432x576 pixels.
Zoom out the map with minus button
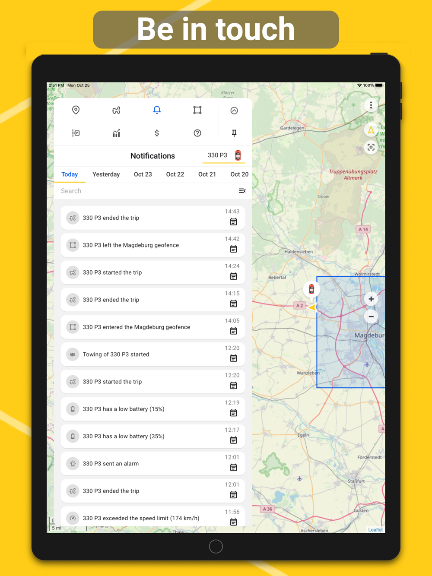coord(371,316)
